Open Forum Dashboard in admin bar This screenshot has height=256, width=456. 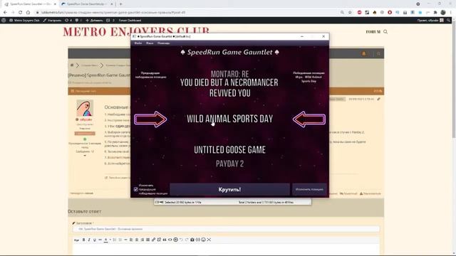tap(130, 21)
